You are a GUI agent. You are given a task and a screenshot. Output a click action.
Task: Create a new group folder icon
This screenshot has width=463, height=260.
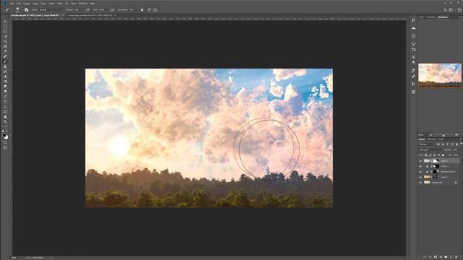(446, 257)
